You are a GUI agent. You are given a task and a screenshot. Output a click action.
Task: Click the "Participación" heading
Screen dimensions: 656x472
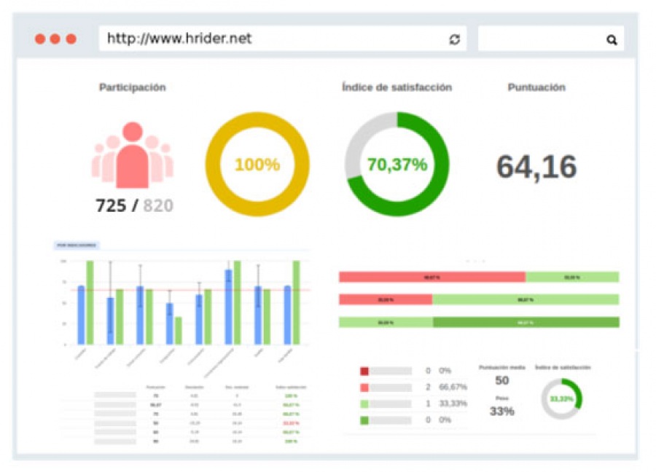point(132,87)
